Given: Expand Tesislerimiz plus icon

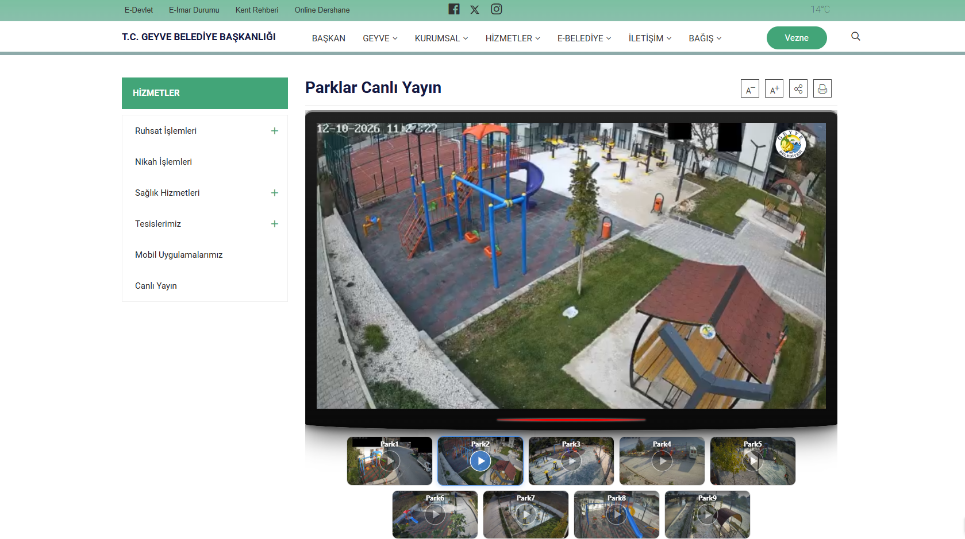Looking at the screenshot, I should pyautogui.click(x=275, y=224).
